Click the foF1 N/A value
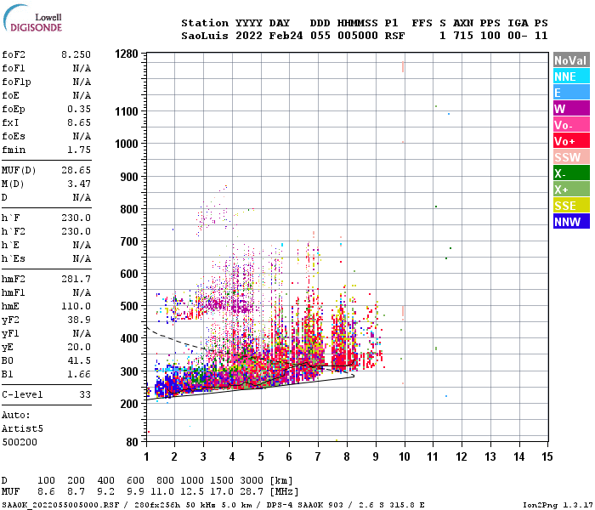Screen dimensions: 595x510 coord(82,68)
